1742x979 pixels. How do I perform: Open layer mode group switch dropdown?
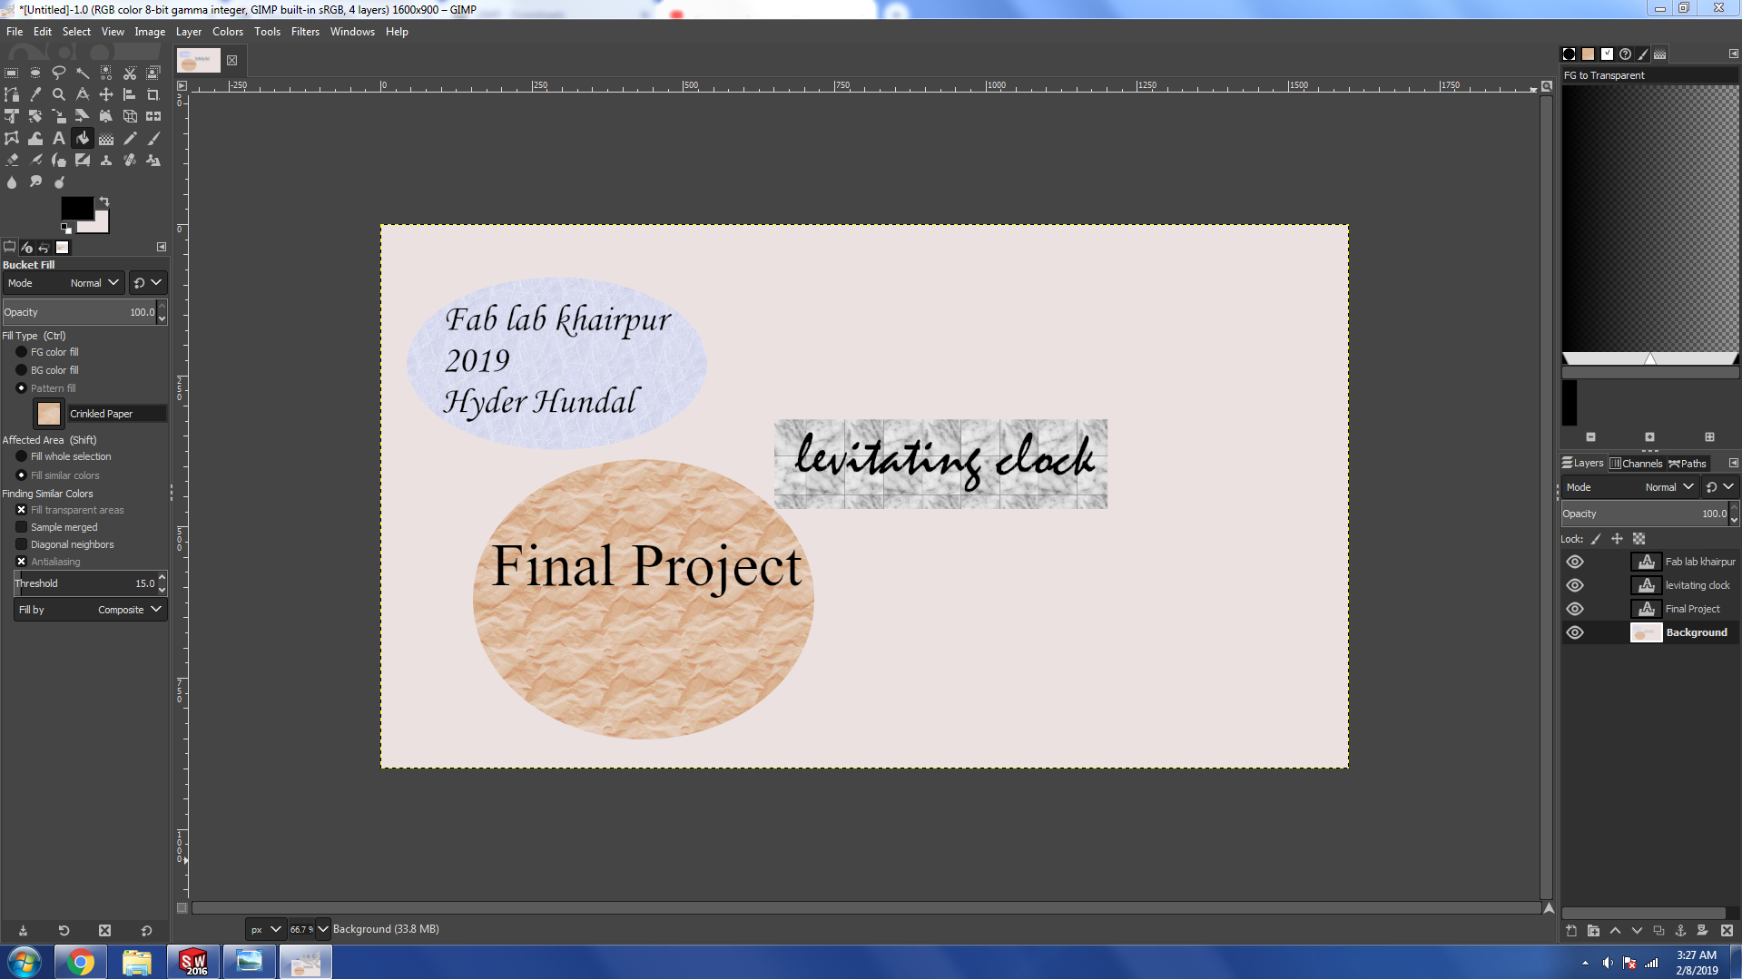[1719, 487]
